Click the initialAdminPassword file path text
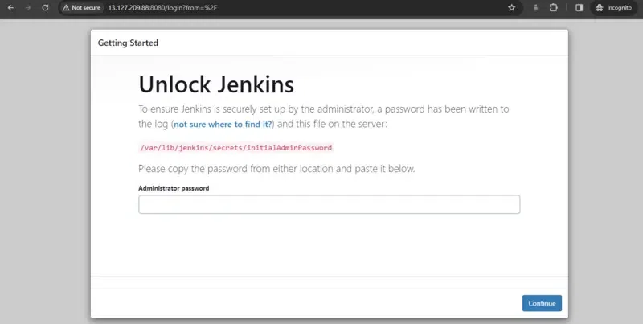The image size is (643, 324). [235, 148]
